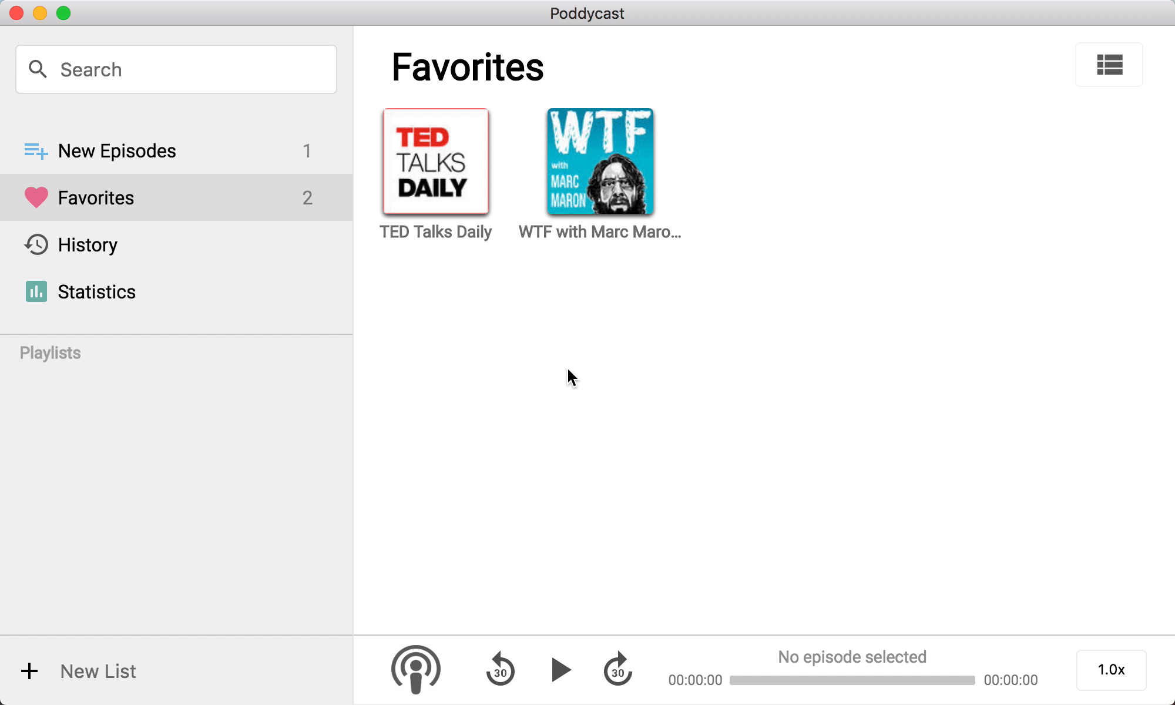Click the add New Episodes icon
This screenshot has width=1175, height=705.
35,150
